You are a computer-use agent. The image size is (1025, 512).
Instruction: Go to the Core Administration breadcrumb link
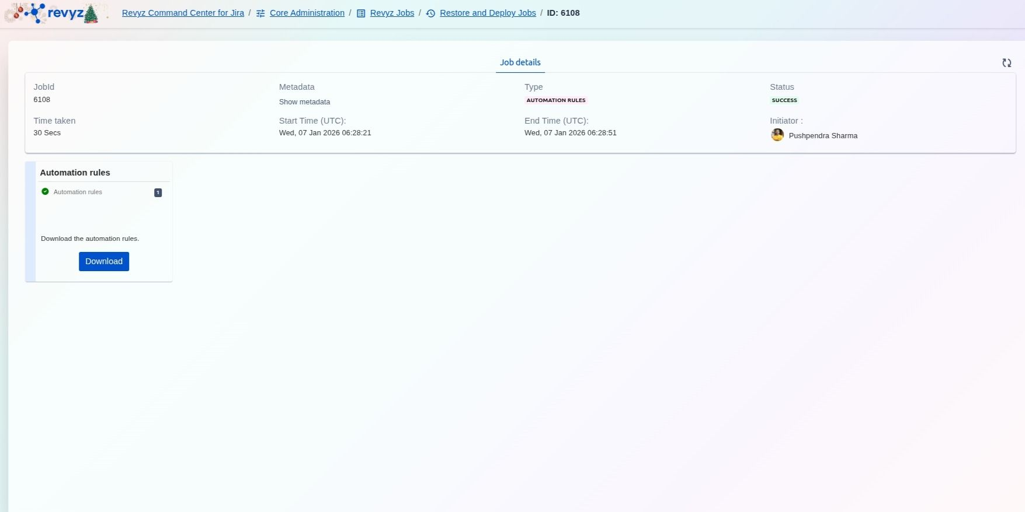[x=307, y=13]
